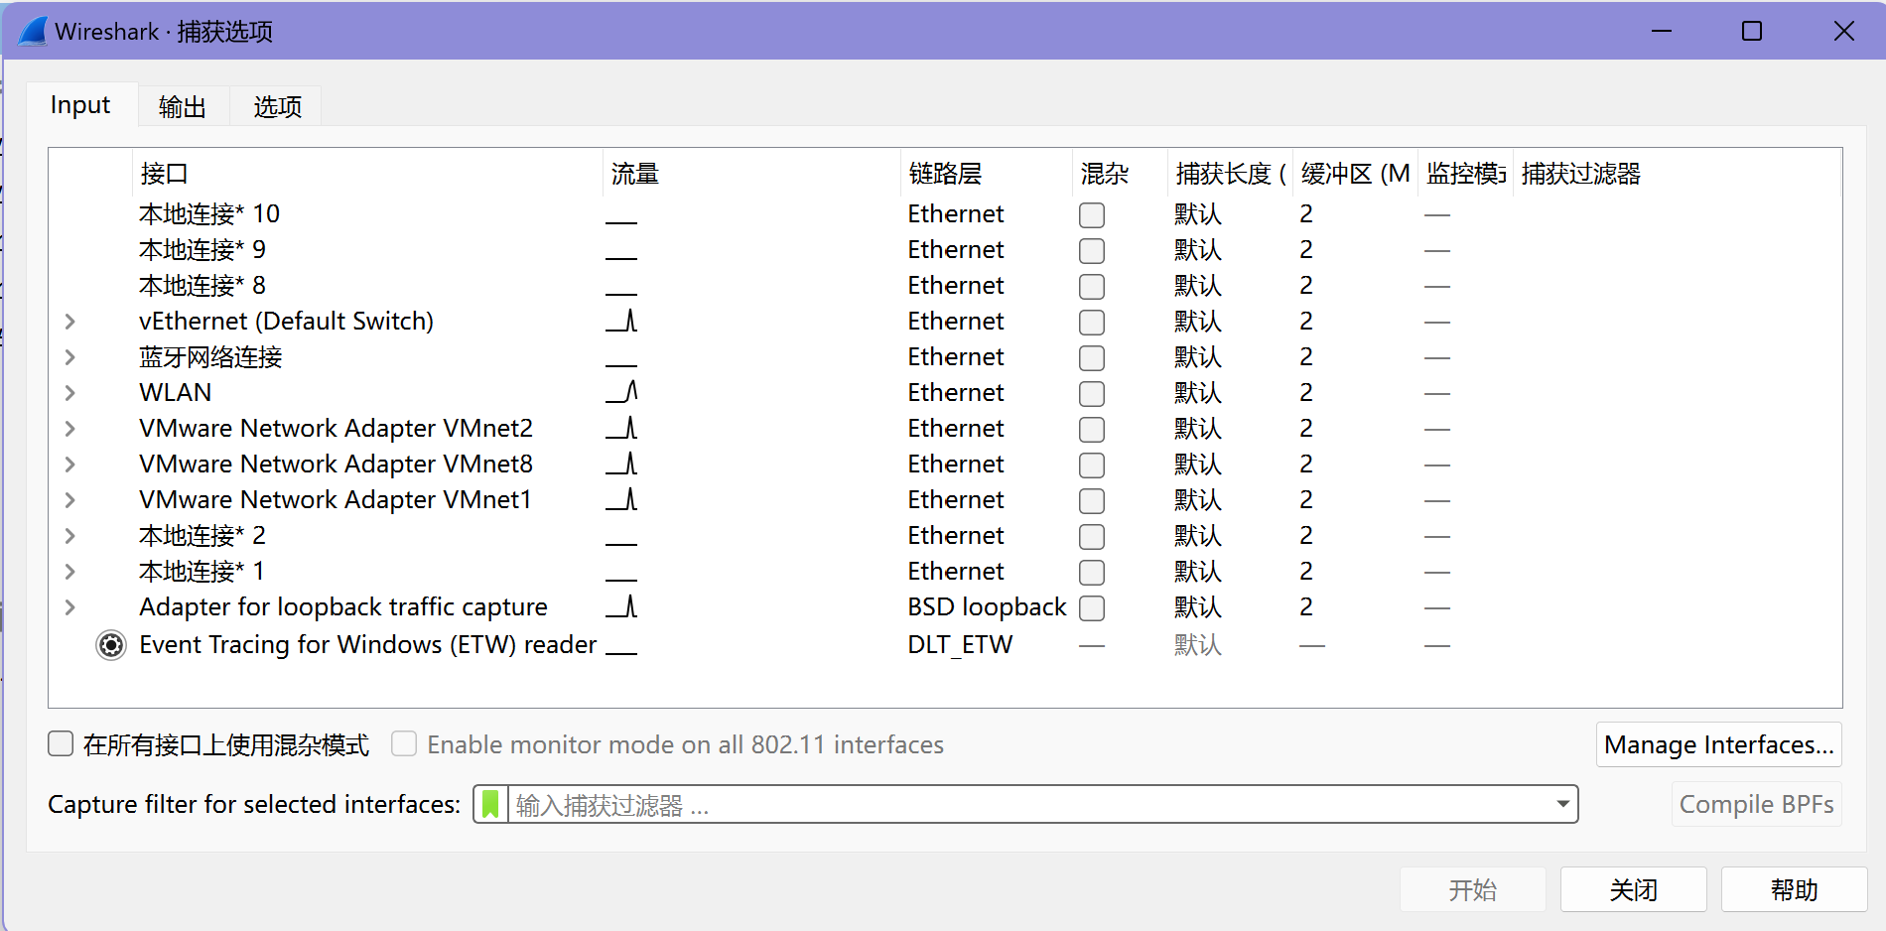Expand the WLAN interface row
The image size is (1886, 931).
[x=69, y=393]
